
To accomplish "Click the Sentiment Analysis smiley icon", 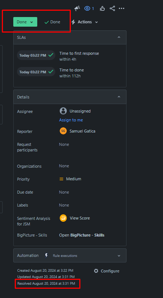I will [x=63, y=218].
